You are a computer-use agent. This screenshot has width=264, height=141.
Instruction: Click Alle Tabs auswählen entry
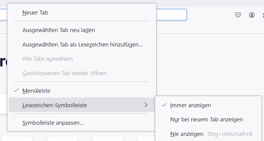[x=47, y=59]
